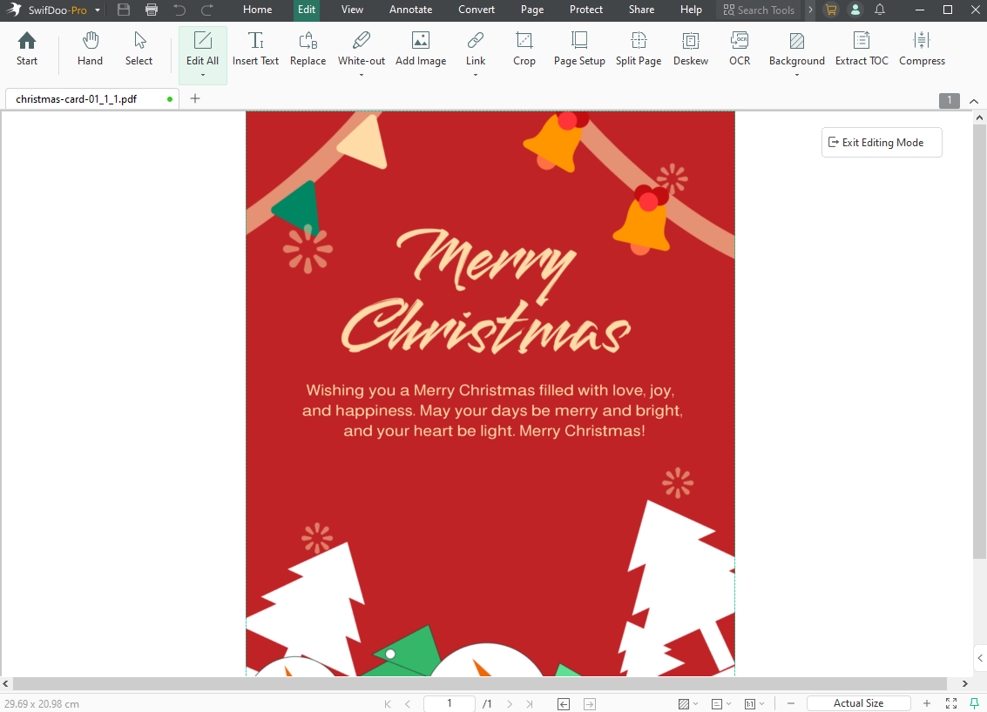Screen dimensions: 987x712
Task: Switch to the Convert ribbon tab
Action: tap(476, 10)
